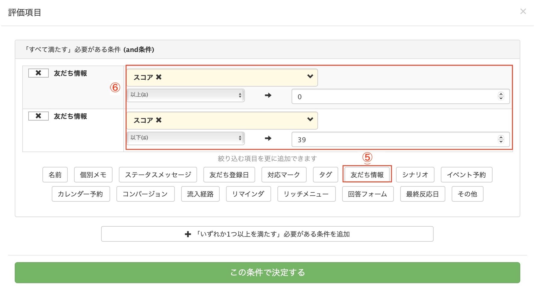Add the 流入経路 filter condition
Image resolution: width=535 pixels, height=297 pixels.
point(200,194)
